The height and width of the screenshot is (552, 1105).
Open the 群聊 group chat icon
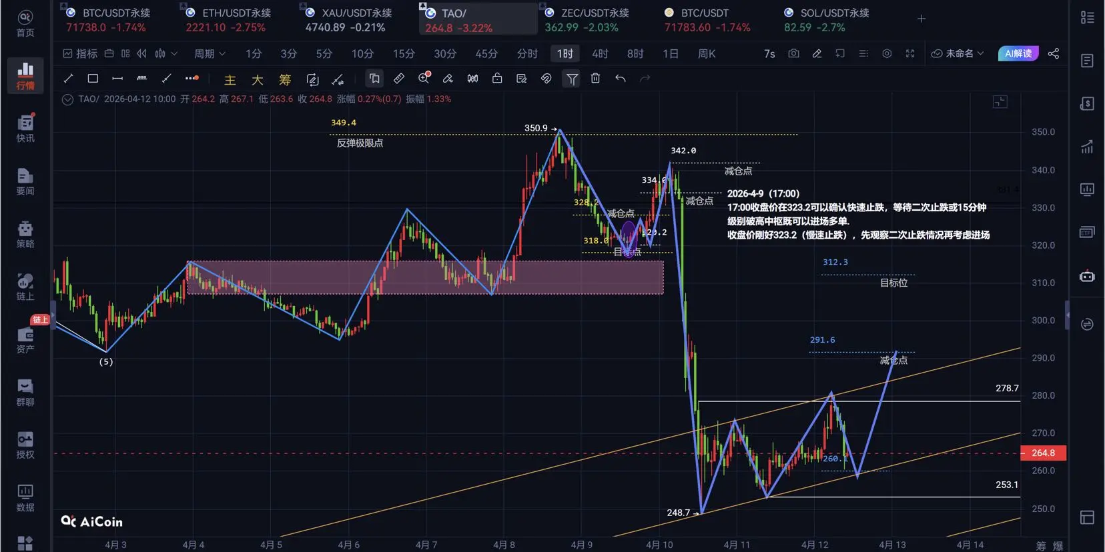(x=25, y=392)
